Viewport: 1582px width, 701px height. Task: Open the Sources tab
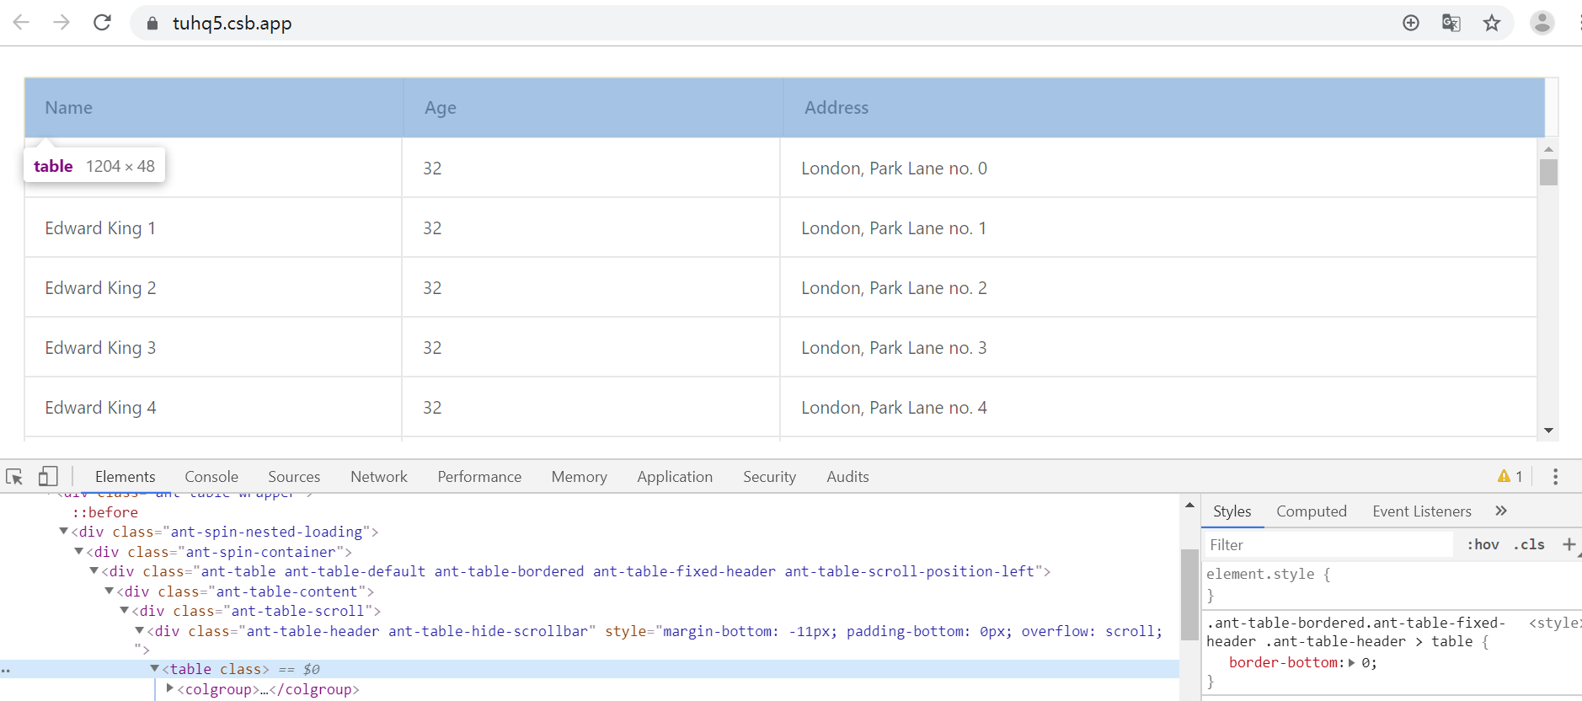pos(294,477)
